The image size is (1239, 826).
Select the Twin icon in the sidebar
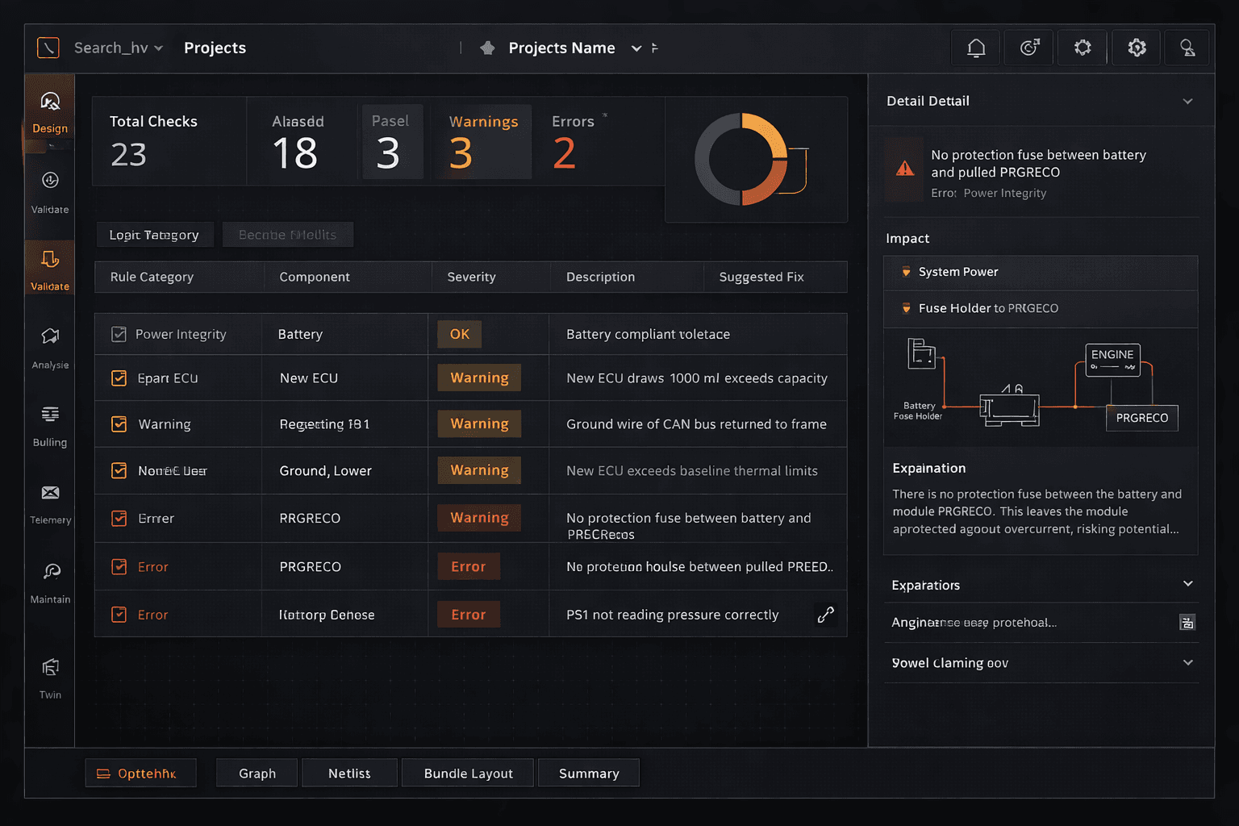tap(49, 672)
